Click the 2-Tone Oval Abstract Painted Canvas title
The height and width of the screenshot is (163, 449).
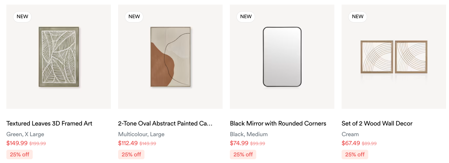pyautogui.click(x=165, y=123)
